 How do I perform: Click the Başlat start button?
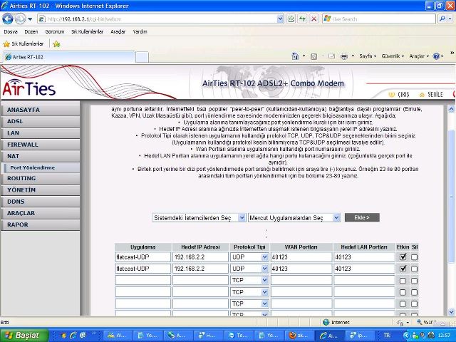[24, 336]
